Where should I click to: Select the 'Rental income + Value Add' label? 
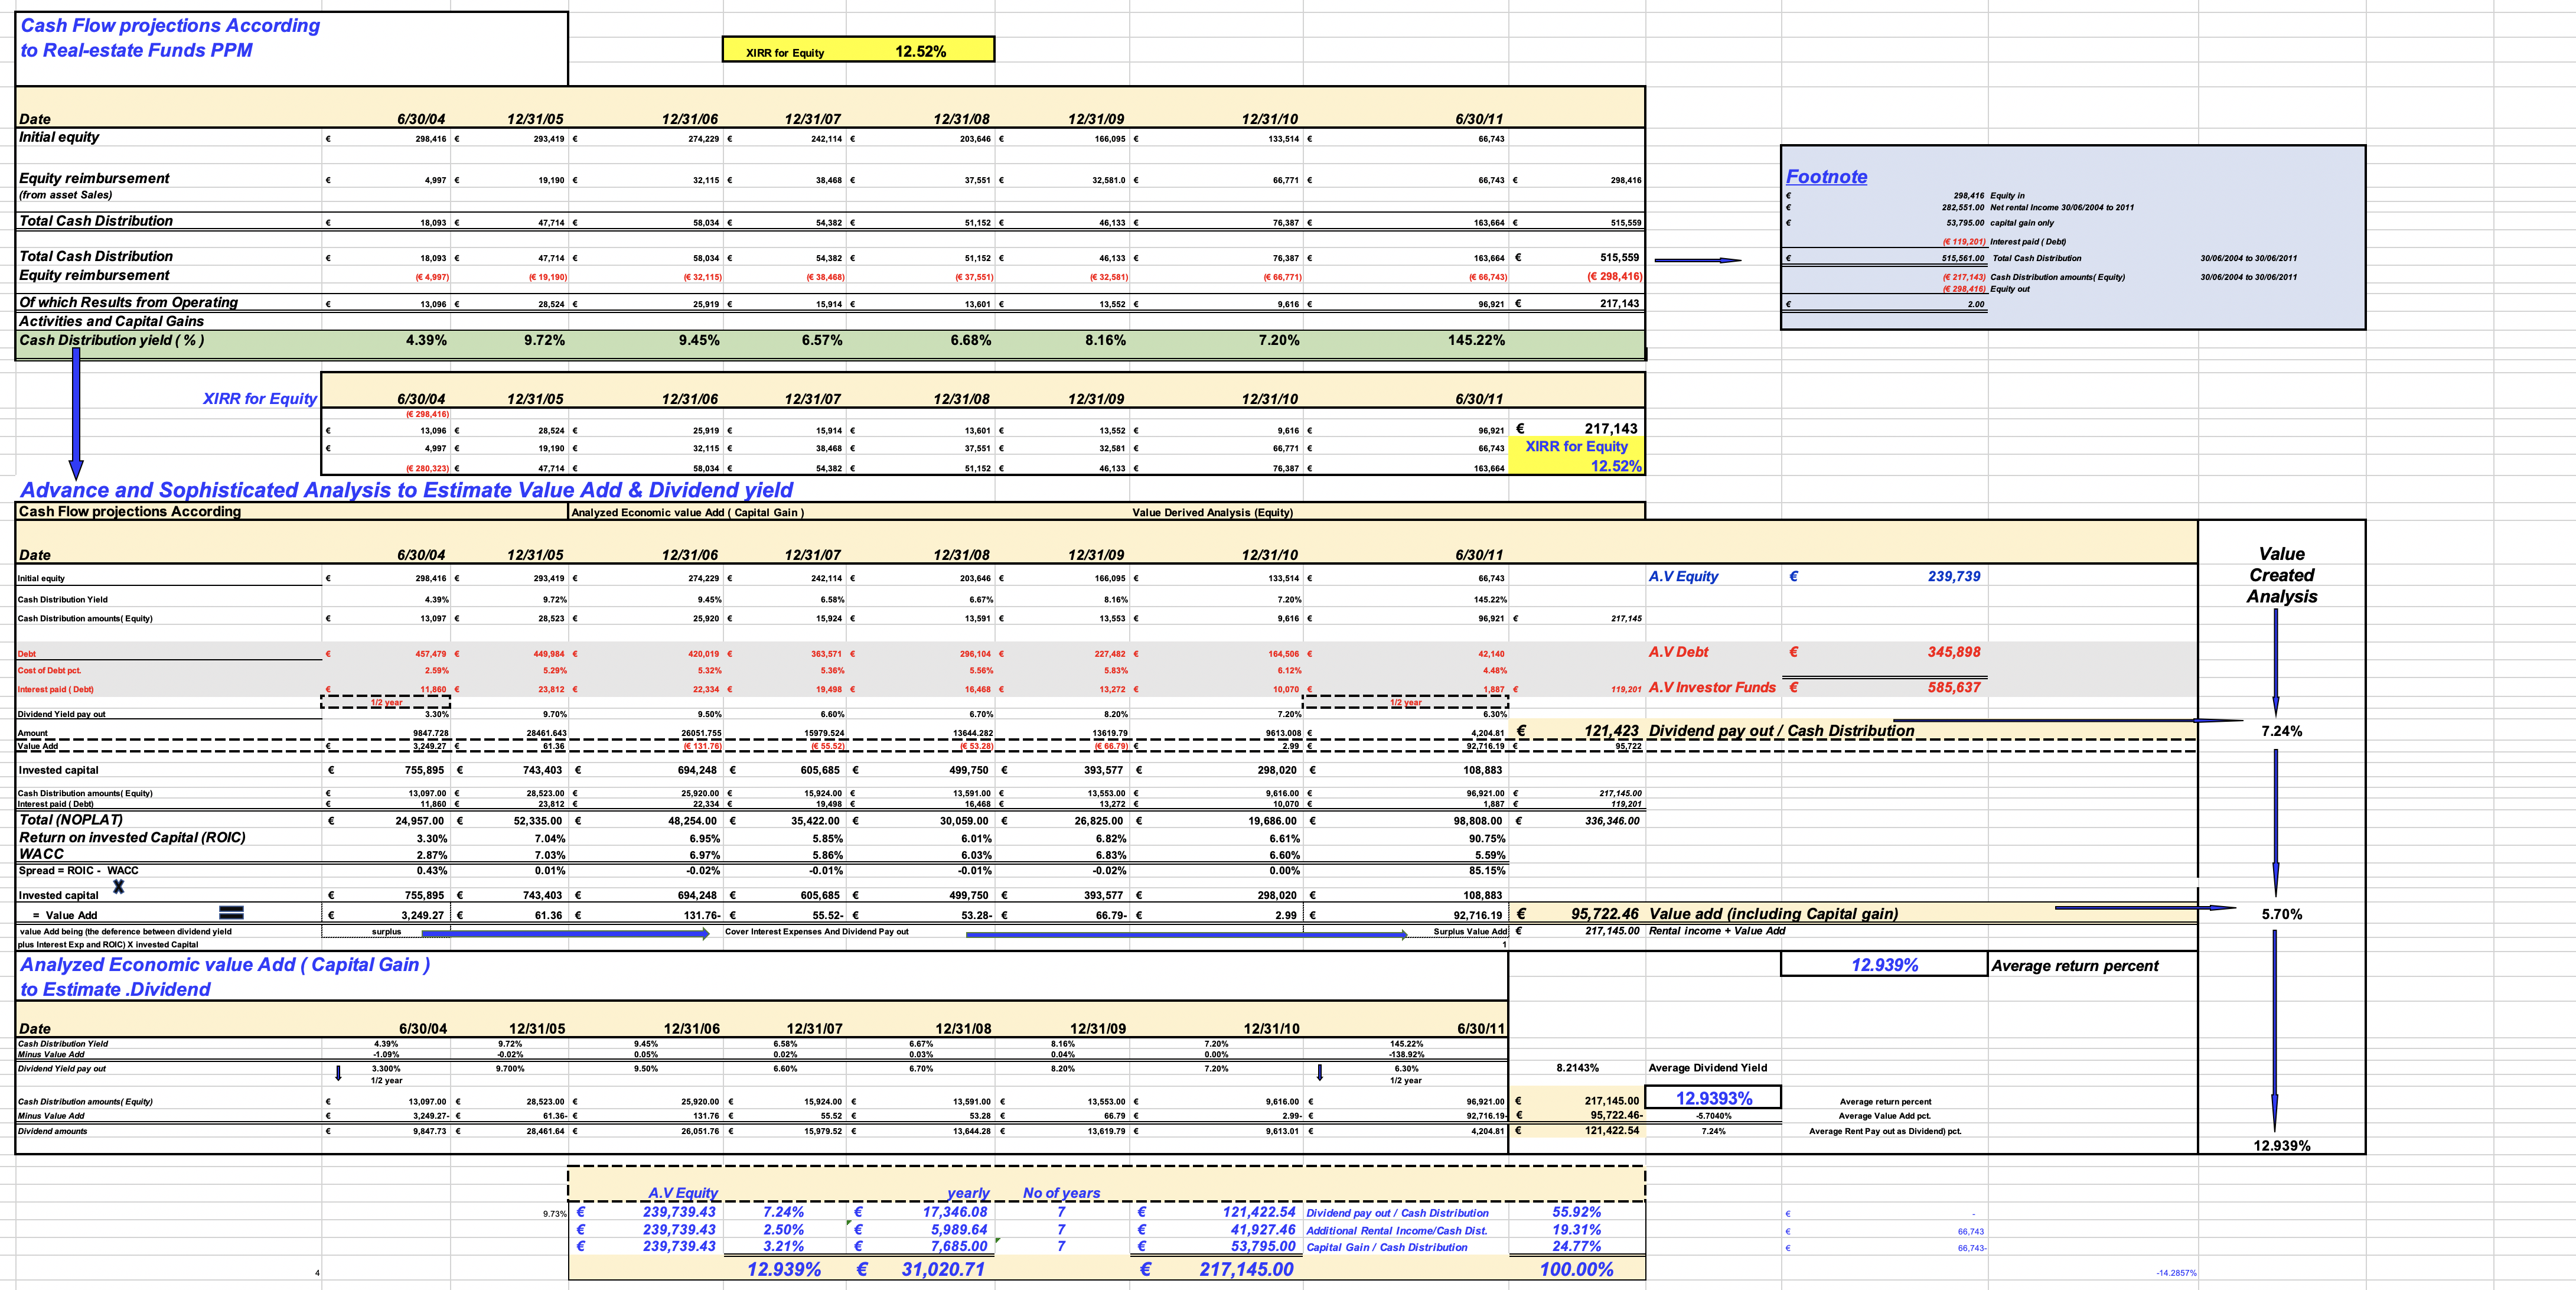[x=1717, y=931]
